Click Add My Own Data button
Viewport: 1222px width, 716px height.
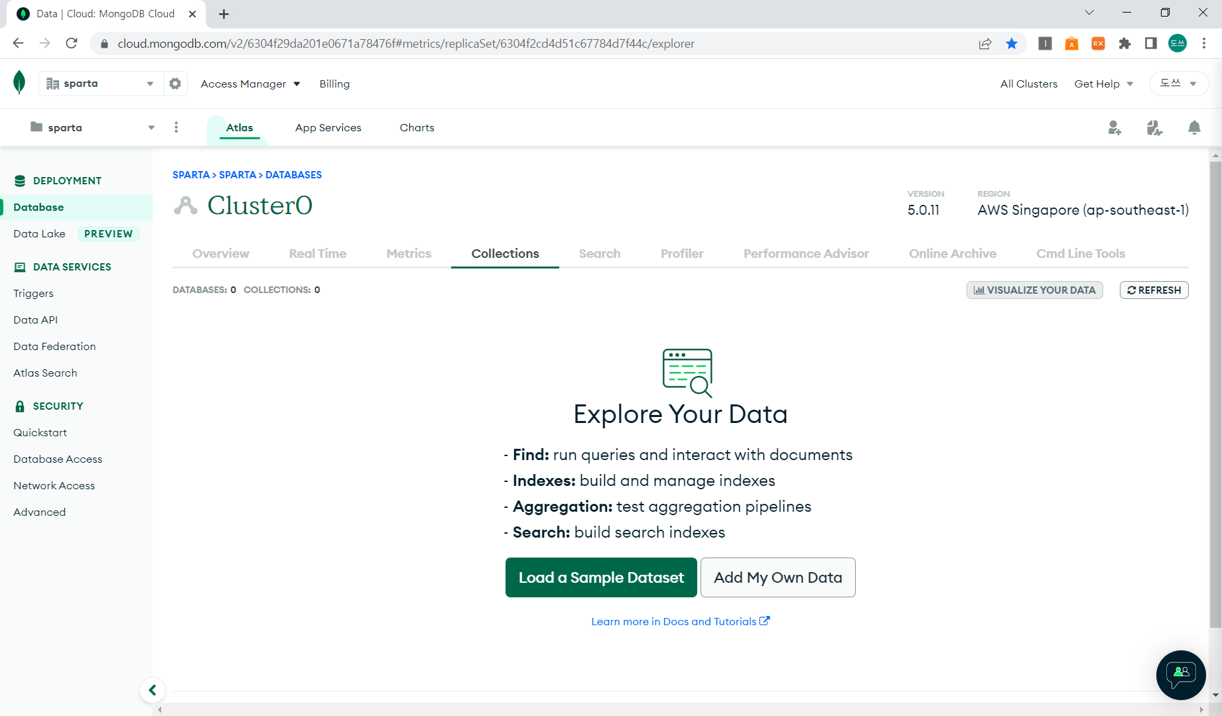click(778, 577)
